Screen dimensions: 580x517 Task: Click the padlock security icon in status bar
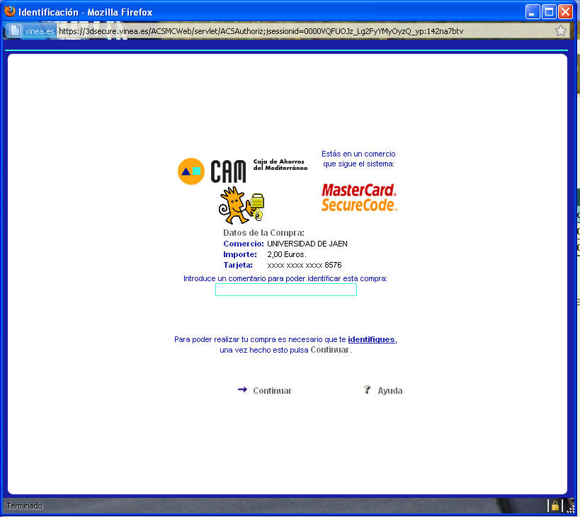555,505
